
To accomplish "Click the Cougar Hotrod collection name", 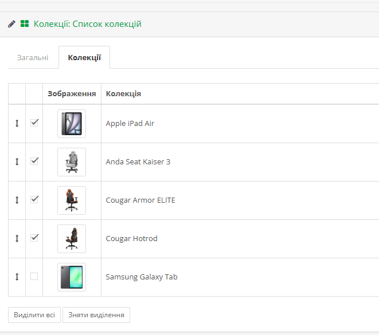I will 132,238.
